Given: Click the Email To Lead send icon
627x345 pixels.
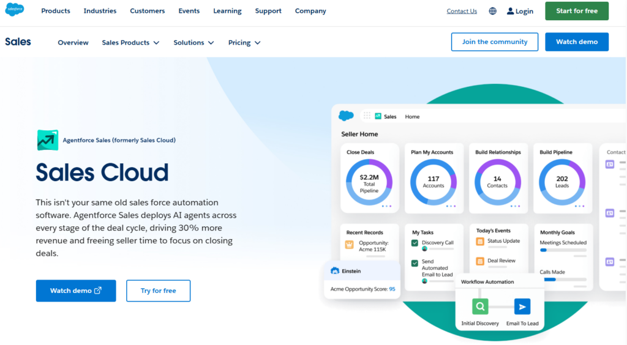Looking at the screenshot, I should coord(522,306).
